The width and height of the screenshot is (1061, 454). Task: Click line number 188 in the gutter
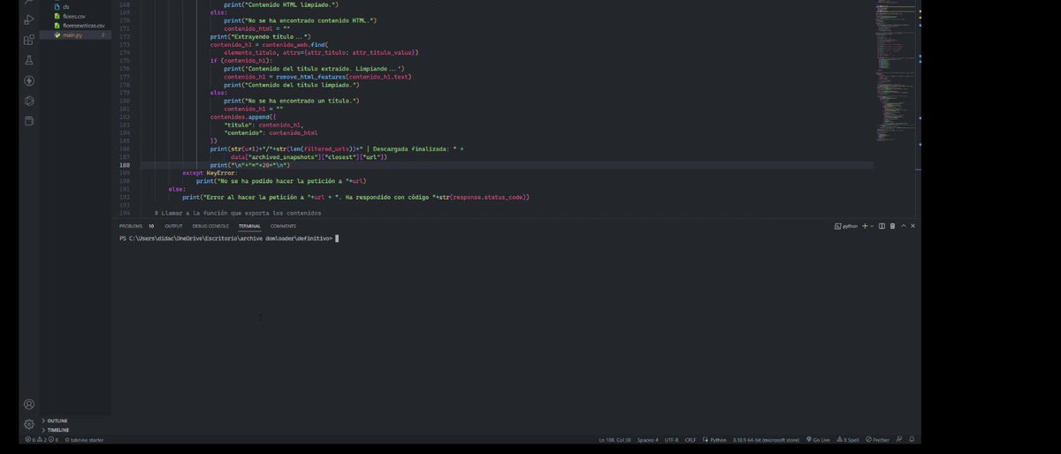coord(125,164)
